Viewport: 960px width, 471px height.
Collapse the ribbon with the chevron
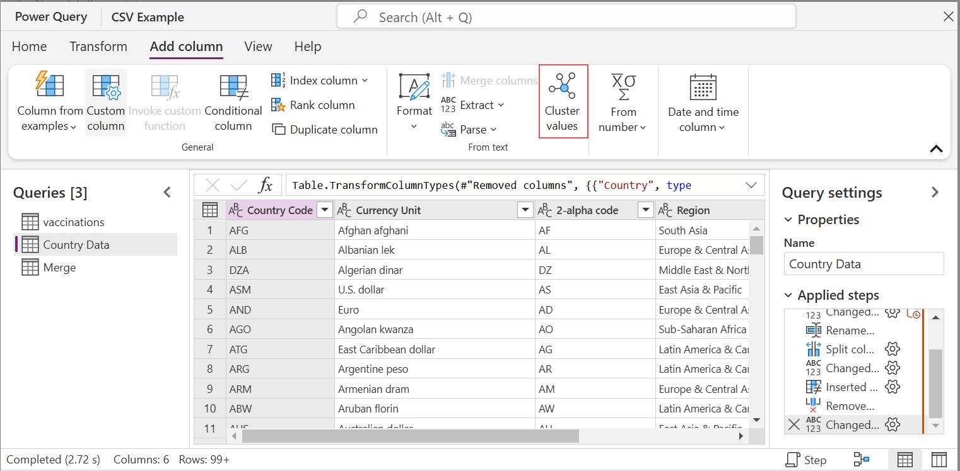pyautogui.click(x=936, y=149)
